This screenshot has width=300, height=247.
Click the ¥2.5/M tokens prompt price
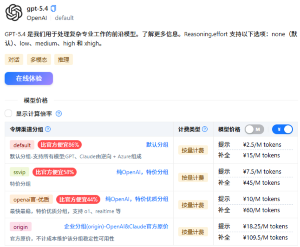[x=262, y=145]
